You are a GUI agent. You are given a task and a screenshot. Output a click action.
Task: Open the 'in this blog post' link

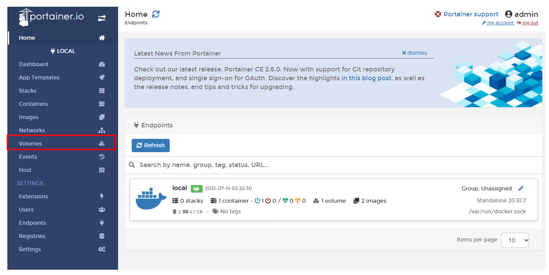(x=366, y=78)
